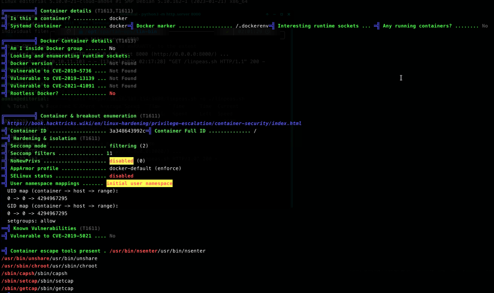Click the 'Vulnerable to CVE-2019-13139' line
This screenshot has height=293, width=494.
coord(73,78)
